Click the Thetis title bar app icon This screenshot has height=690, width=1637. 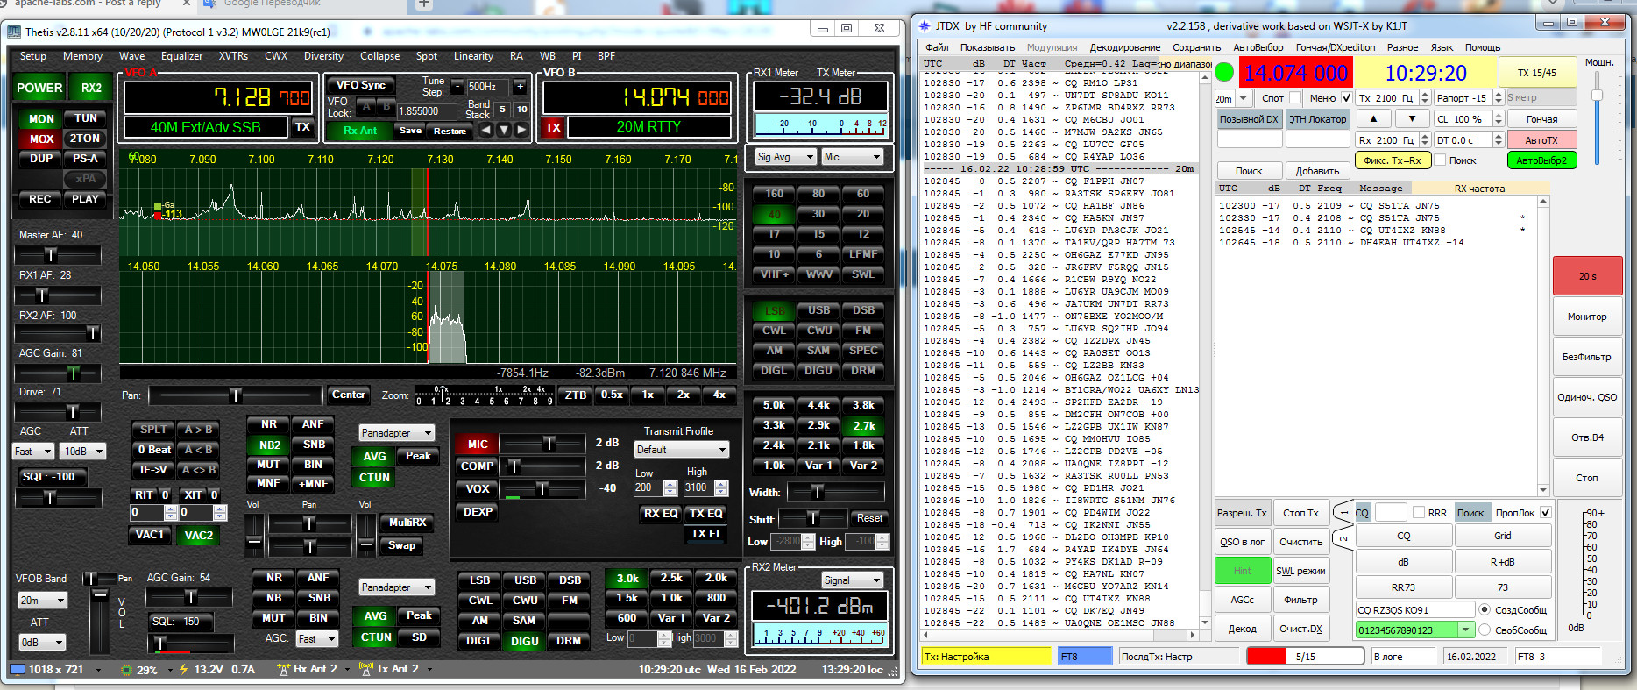click(14, 32)
